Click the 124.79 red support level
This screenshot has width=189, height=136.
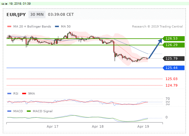(x=171, y=85)
